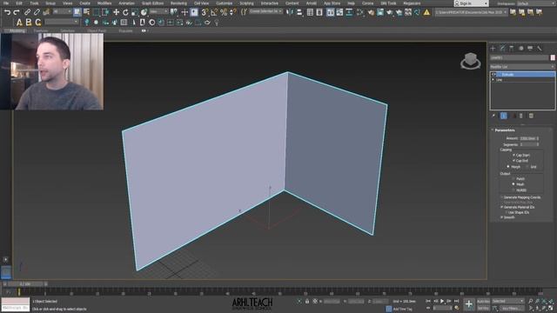
Task: Open the selection filter All dropdown
Action: pyautogui.click(x=62, y=12)
